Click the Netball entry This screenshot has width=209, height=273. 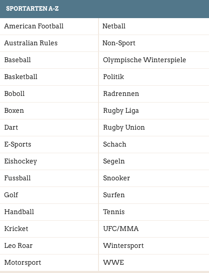click(114, 26)
